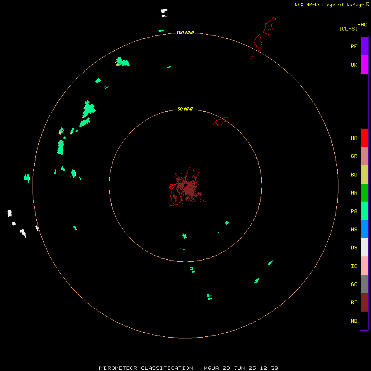This screenshot has width=371, height=371.
Task: Click the 'UK' legend label
Action: pos(354,65)
